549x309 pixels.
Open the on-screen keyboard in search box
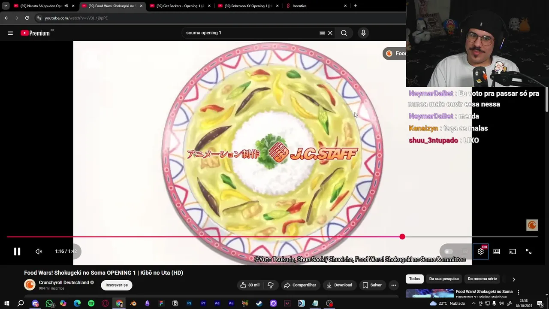pos(322,33)
